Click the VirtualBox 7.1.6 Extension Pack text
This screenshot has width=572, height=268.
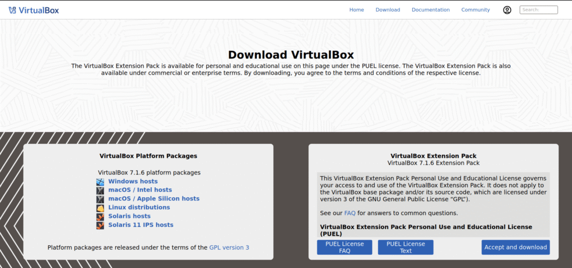click(433, 163)
